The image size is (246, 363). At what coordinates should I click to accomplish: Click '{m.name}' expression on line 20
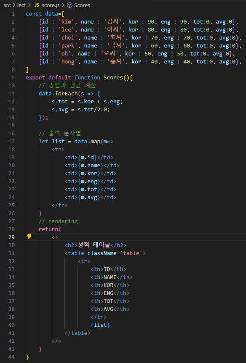[x=91, y=166]
